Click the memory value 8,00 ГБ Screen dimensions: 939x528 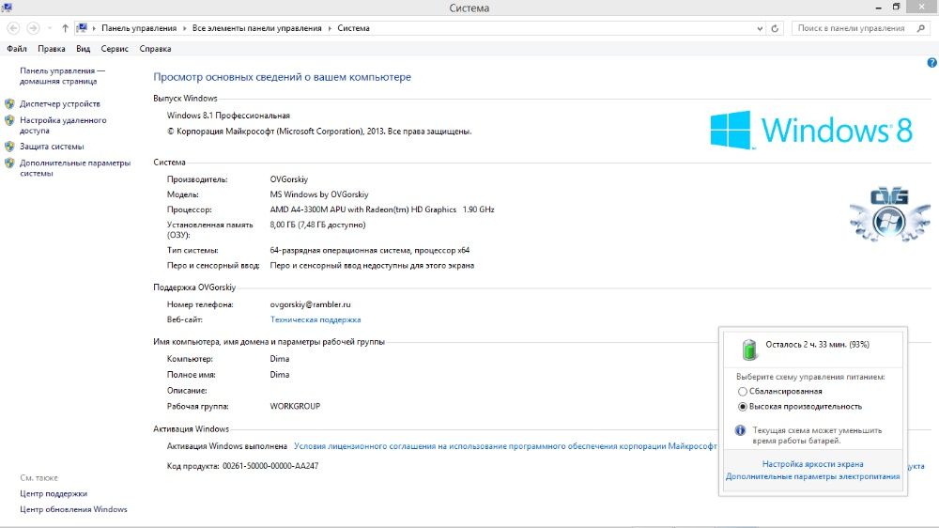point(317,225)
